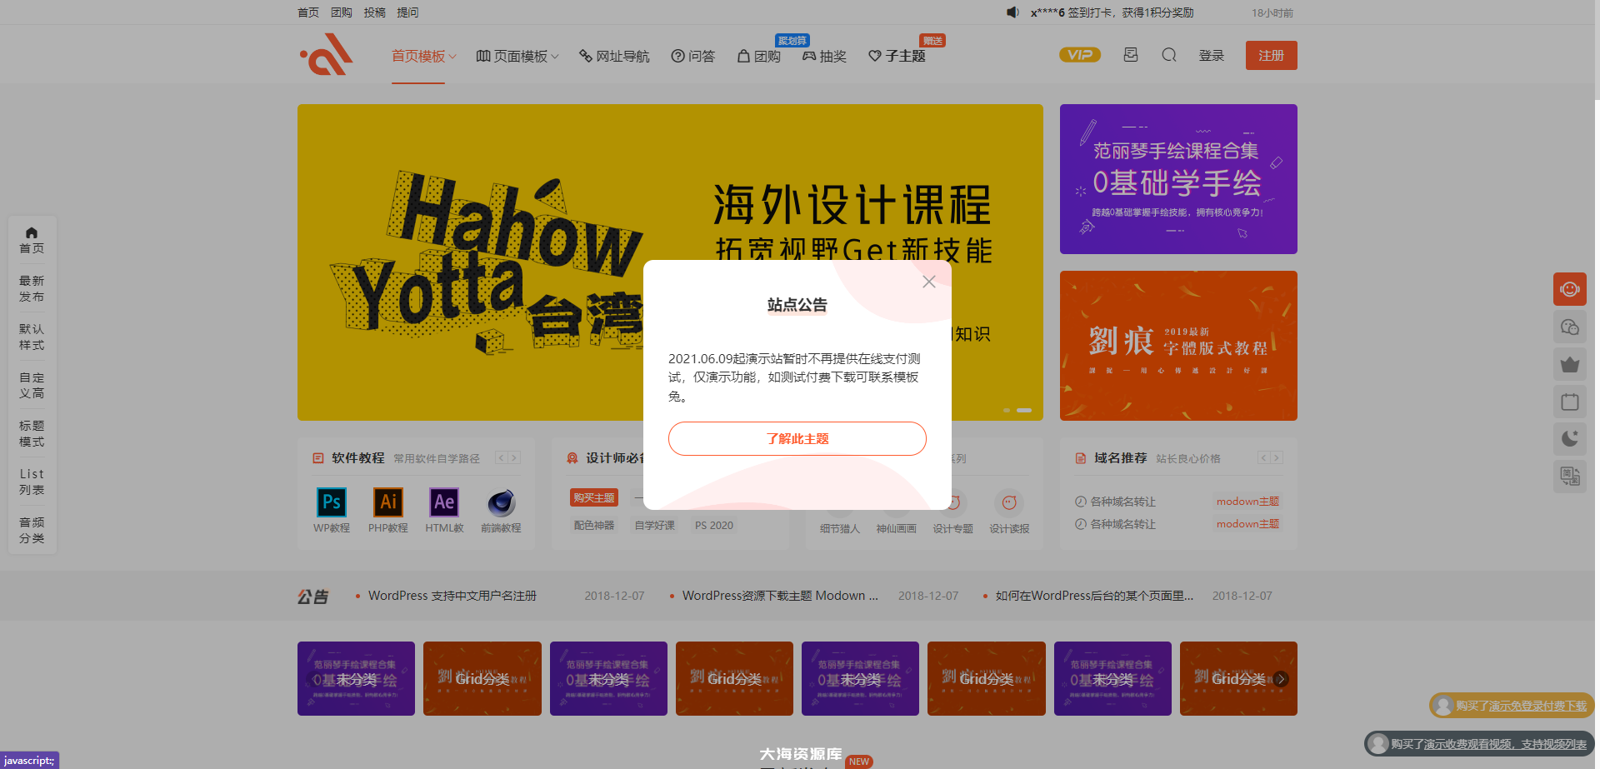Open the first 未分类 category card
Screen dimensions: 1600x769
(x=356, y=678)
